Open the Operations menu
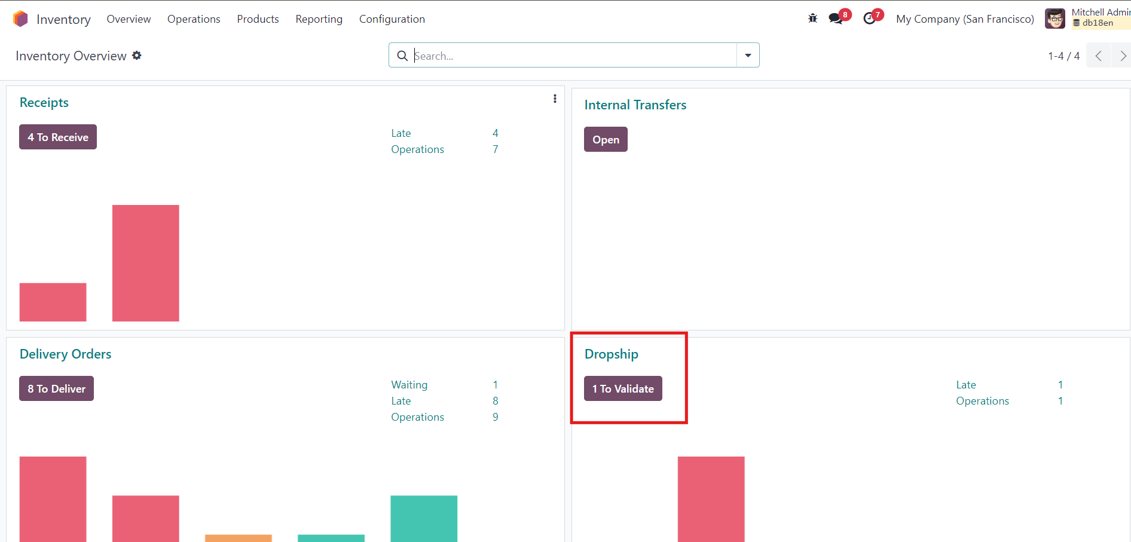Viewport: 1131px width, 542px height. [194, 19]
